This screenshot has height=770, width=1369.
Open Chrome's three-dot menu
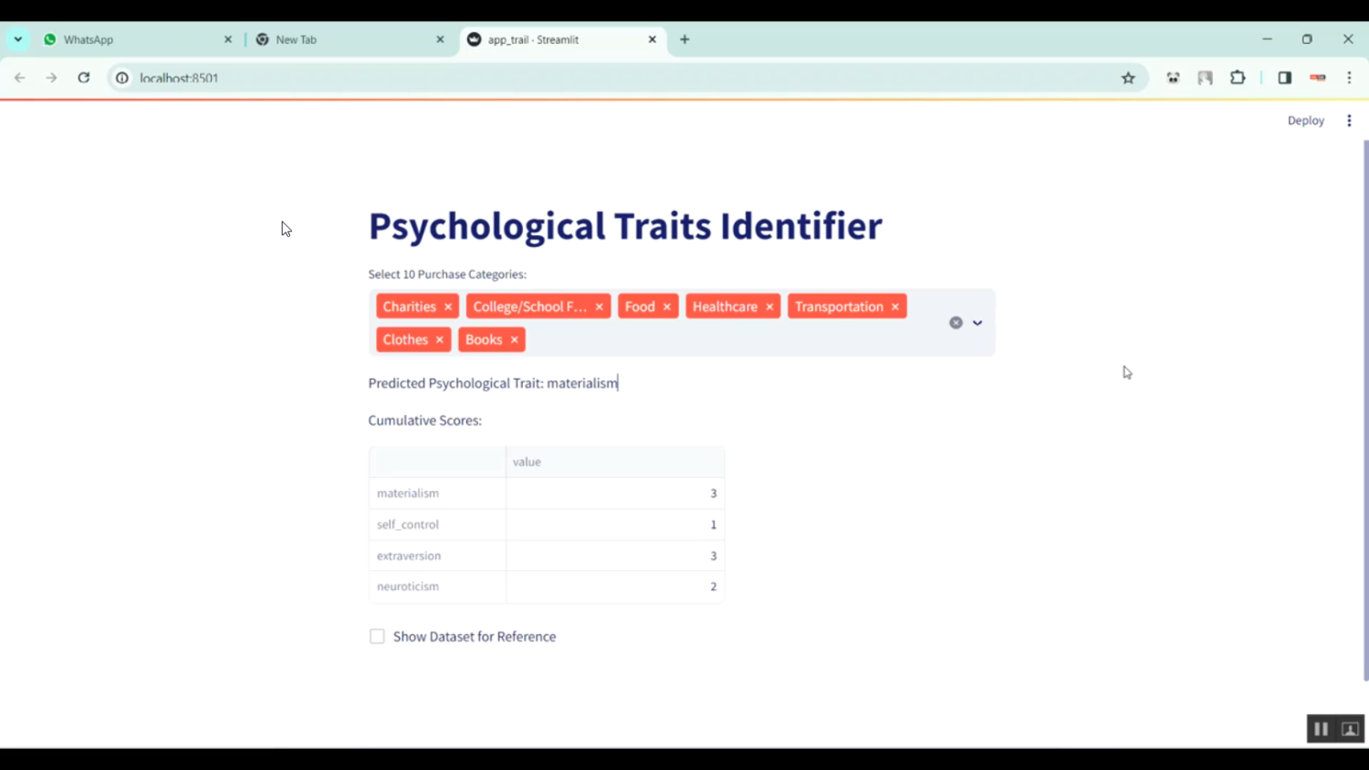pyautogui.click(x=1349, y=78)
